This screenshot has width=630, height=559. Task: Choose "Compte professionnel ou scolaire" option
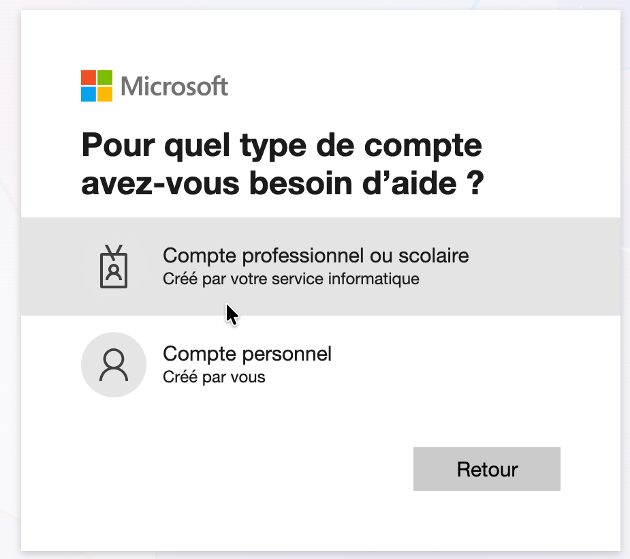click(316, 256)
